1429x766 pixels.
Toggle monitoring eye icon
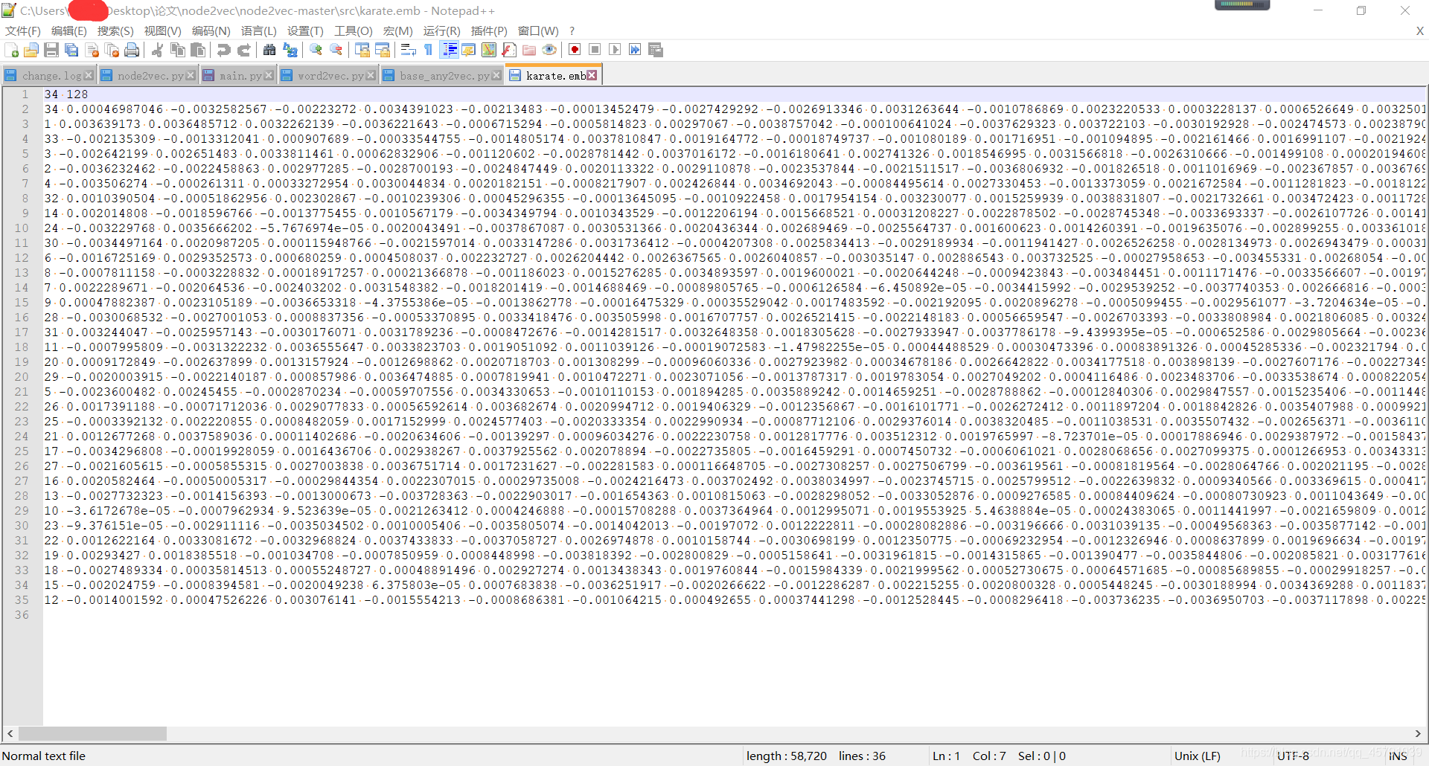(549, 50)
